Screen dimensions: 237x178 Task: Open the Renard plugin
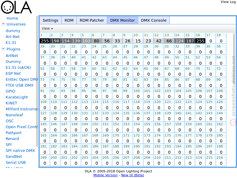(x=12, y=139)
